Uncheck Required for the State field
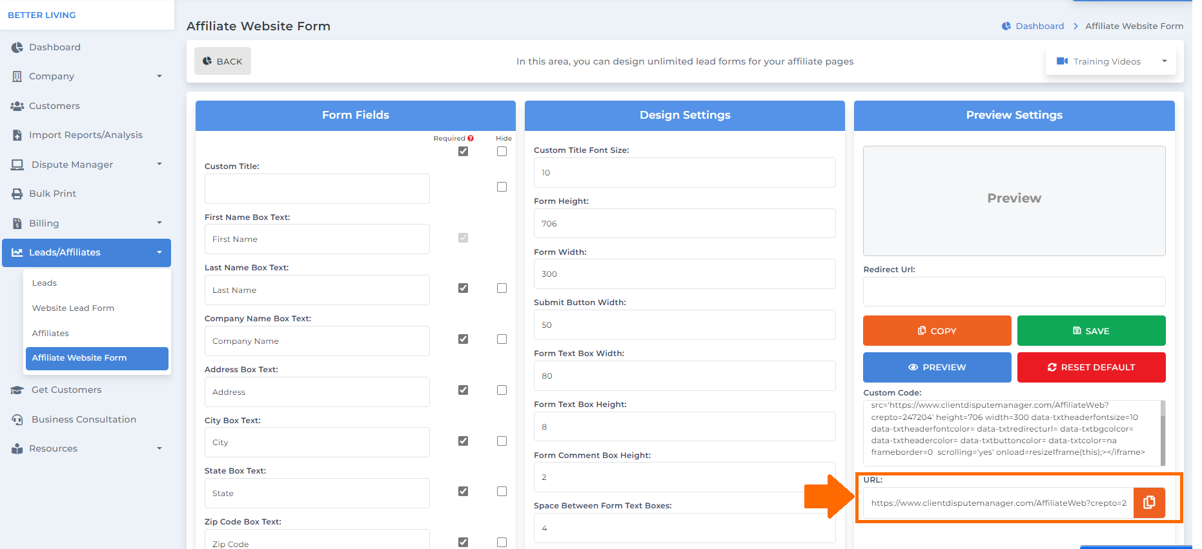1202x549 pixels. pyautogui.click(x=463, y=491)
